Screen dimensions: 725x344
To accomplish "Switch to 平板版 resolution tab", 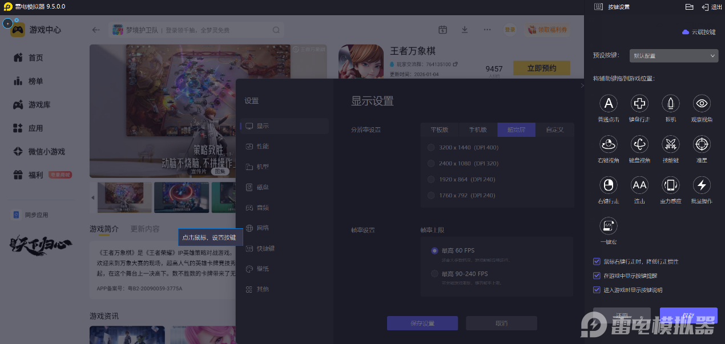I will (x=440, y=129).
